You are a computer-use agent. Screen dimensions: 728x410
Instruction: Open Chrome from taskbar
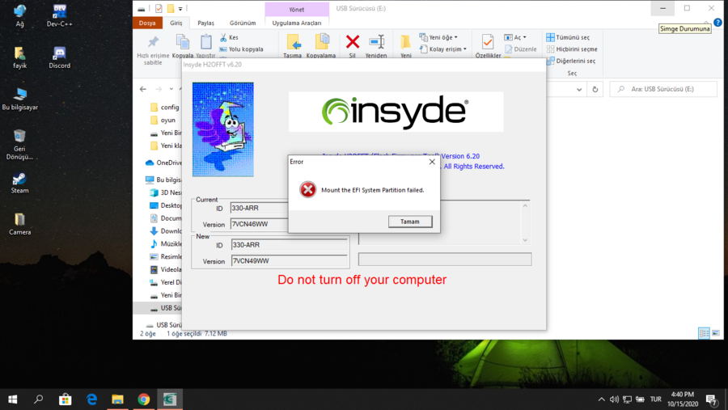[x=143, y=399]
